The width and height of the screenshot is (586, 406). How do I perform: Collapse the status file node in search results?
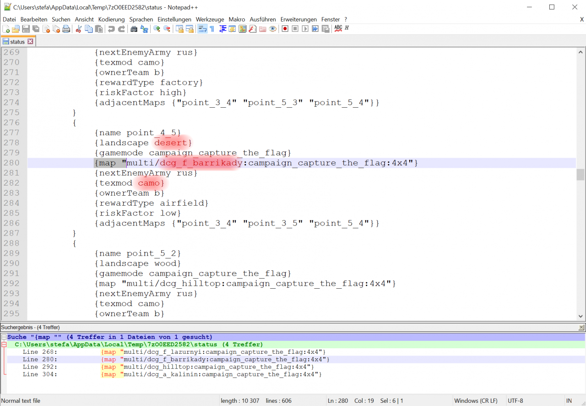[4, 345]
